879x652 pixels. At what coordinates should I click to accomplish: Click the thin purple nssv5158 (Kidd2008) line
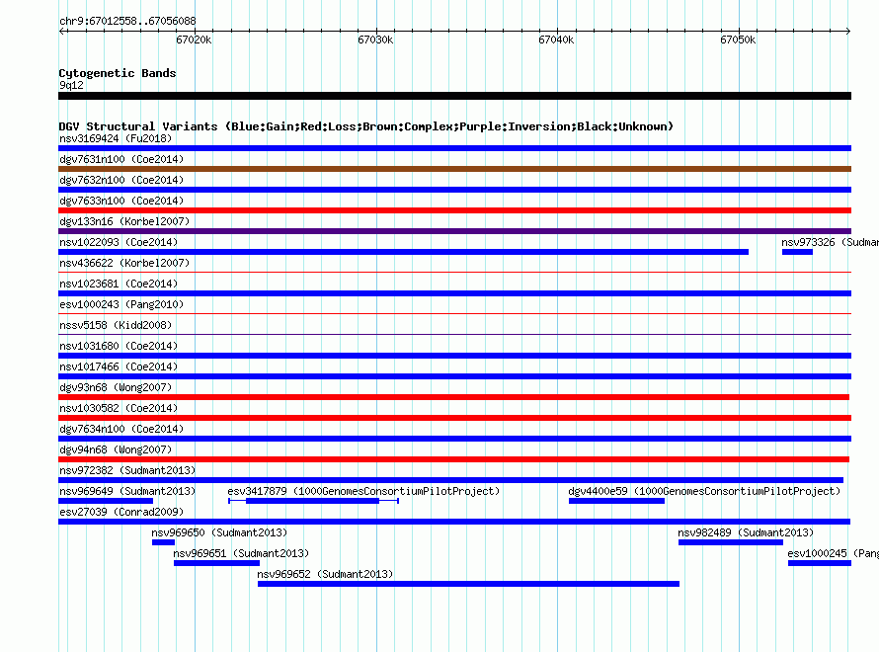(454, 335)
